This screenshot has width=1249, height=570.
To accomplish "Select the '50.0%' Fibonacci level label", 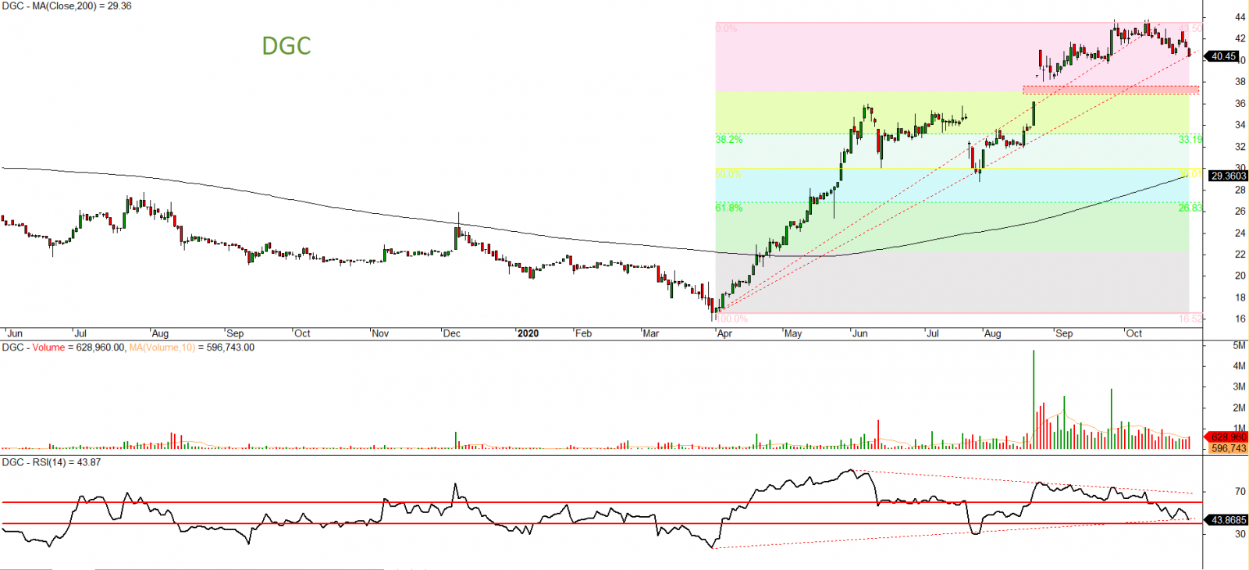I will 729,174.
